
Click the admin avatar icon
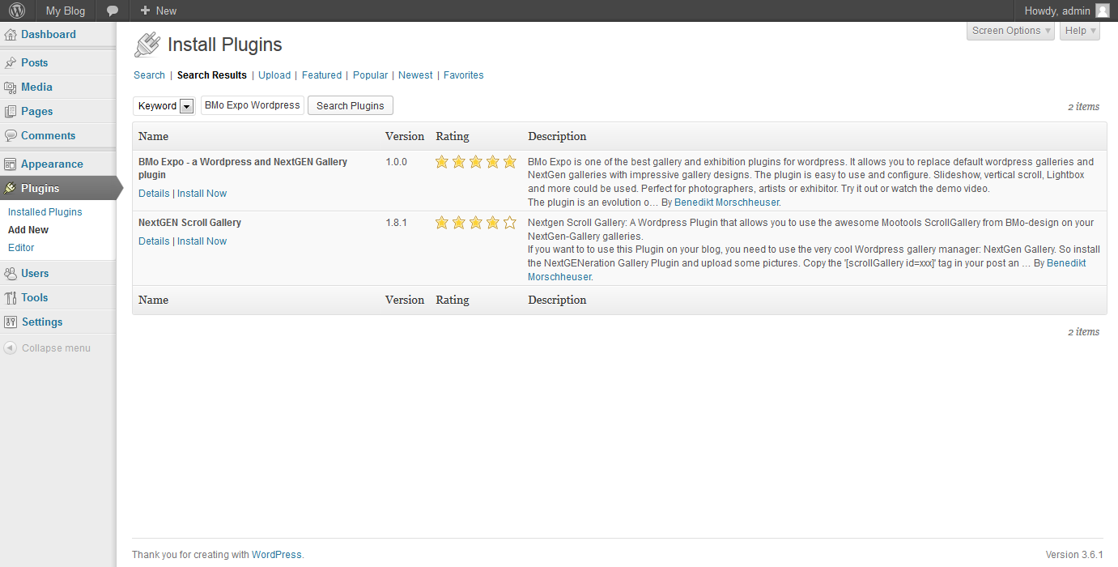pos(1103,11)
